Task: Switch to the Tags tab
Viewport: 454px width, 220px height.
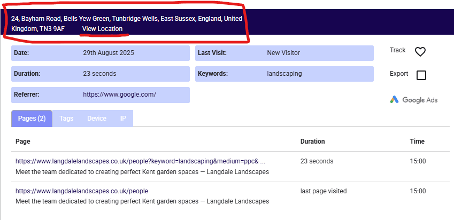Action: click(66, 119)
